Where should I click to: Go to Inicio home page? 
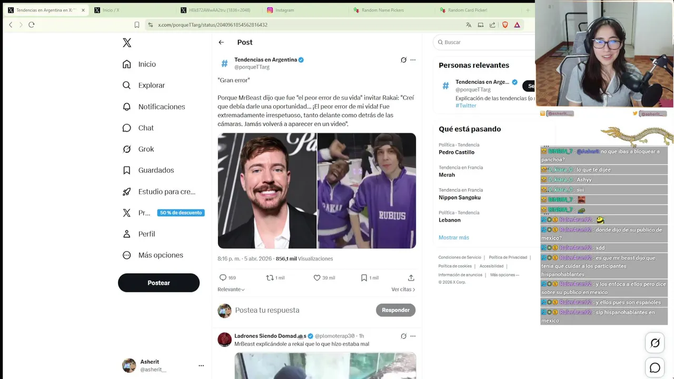(x=140, y=64)
